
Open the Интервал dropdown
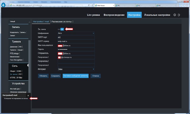(76, 69)
